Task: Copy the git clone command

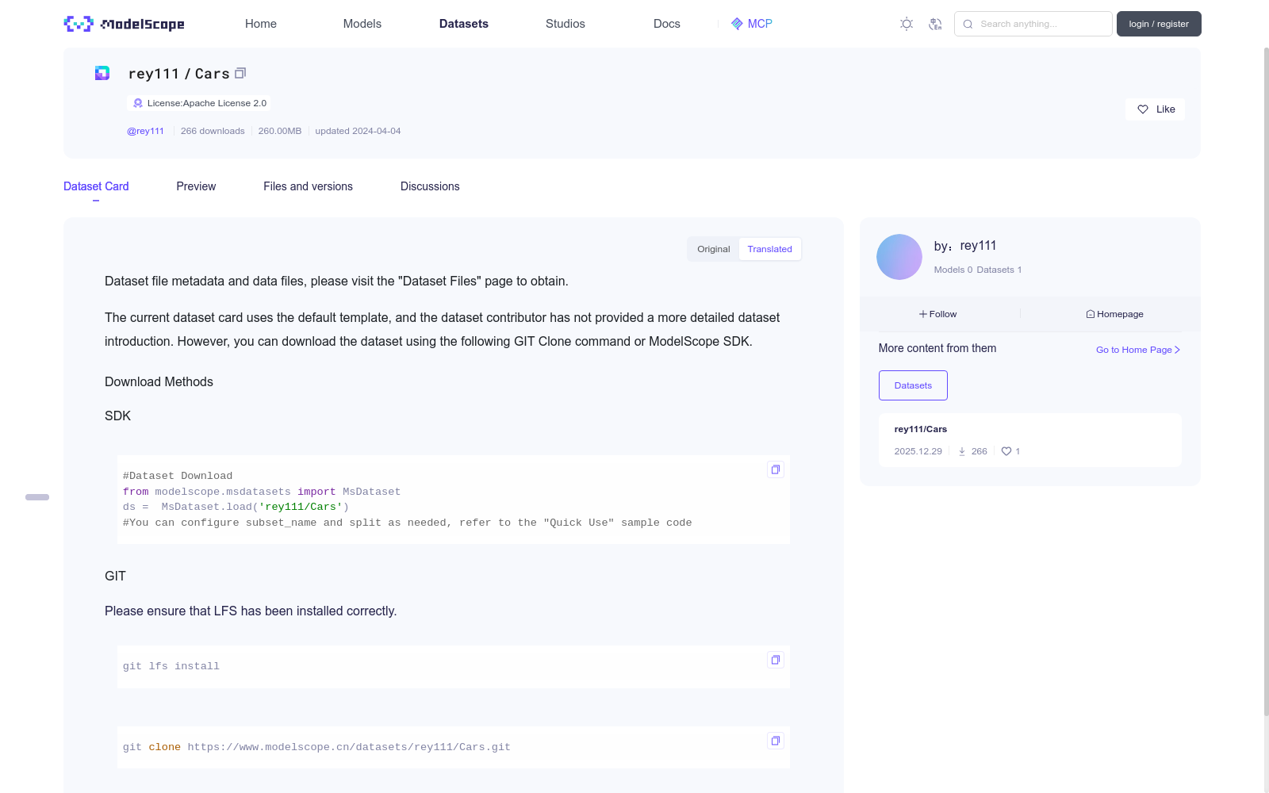Action: 776,741
